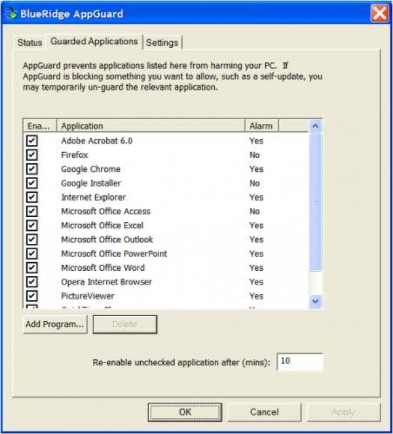This screenshot has height=434, width=393.
Task: Uncheck the Firefox guard checkbox
Action: [32, 155]
